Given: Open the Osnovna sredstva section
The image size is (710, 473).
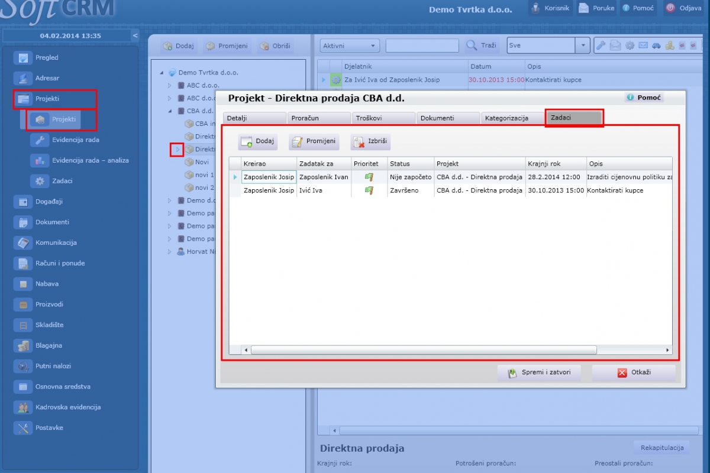Looking at the screenshot, I should (63, 387).
